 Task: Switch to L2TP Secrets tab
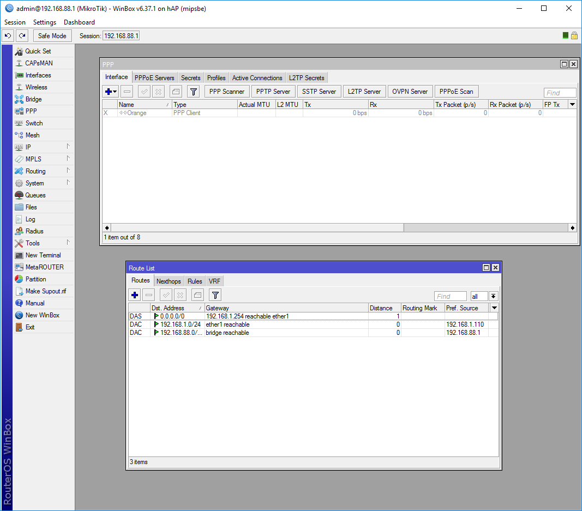point(307,78)
